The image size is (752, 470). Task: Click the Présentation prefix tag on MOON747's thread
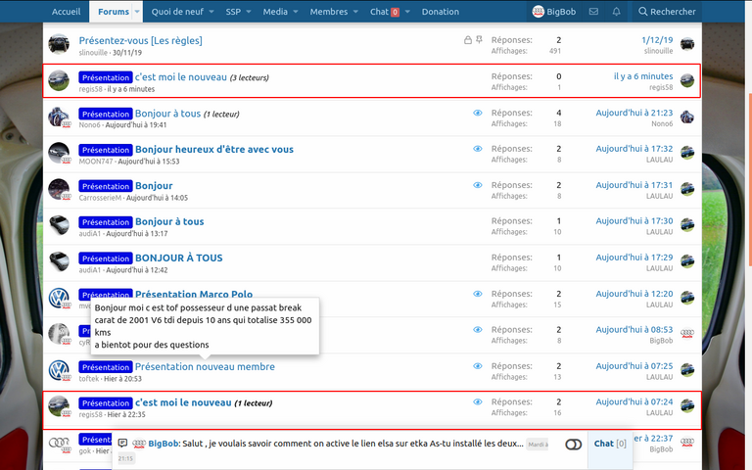click(x=106, y=150)
